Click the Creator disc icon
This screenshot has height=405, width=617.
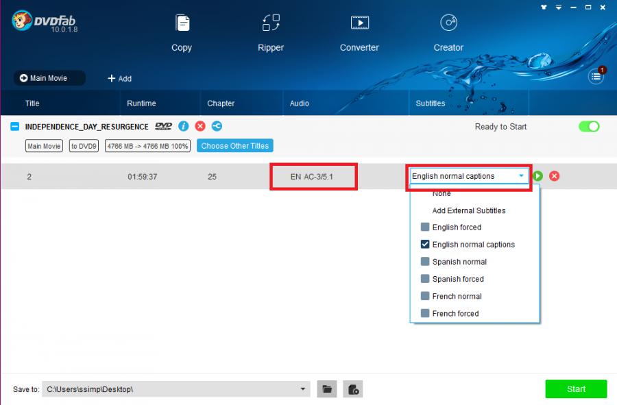pos(448,23)
